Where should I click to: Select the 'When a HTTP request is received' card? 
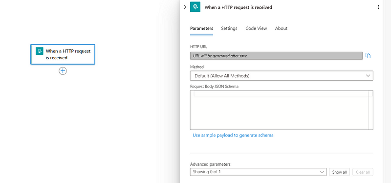tap(63, 54)
